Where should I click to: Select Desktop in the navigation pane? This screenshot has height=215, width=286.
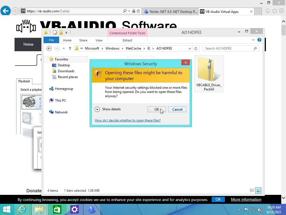pos(64,65)
